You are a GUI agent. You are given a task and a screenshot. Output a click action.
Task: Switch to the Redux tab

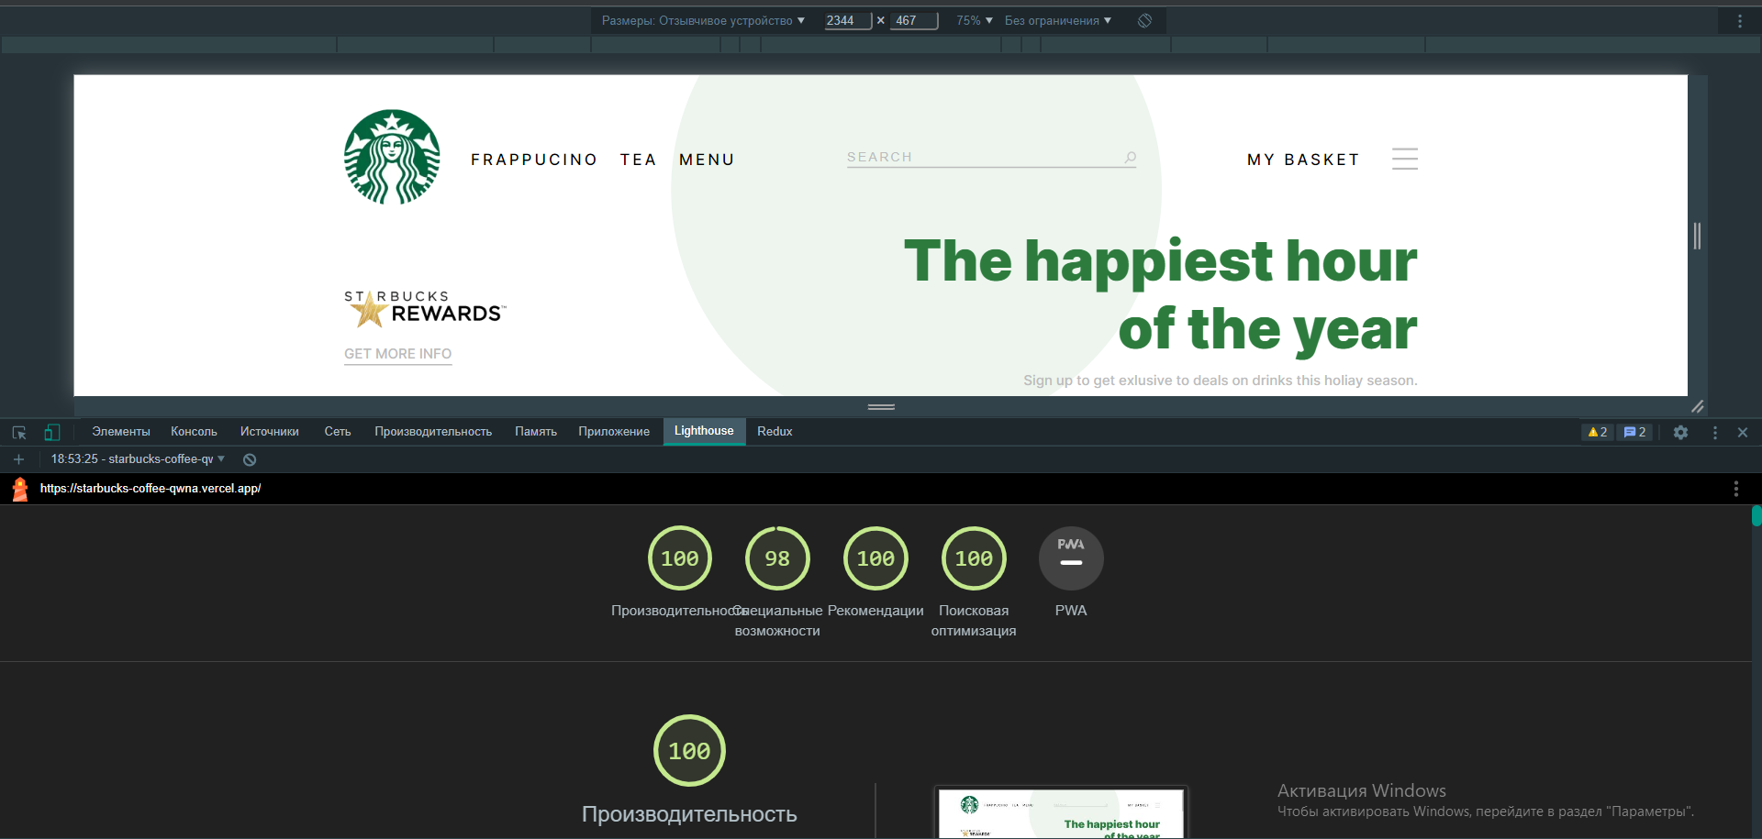pos(774,431)
